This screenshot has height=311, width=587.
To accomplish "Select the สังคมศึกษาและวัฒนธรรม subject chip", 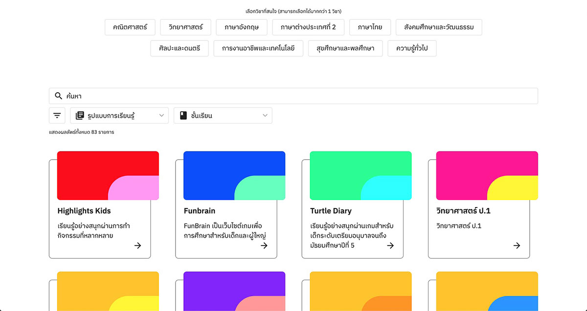I will click(438, 27).
